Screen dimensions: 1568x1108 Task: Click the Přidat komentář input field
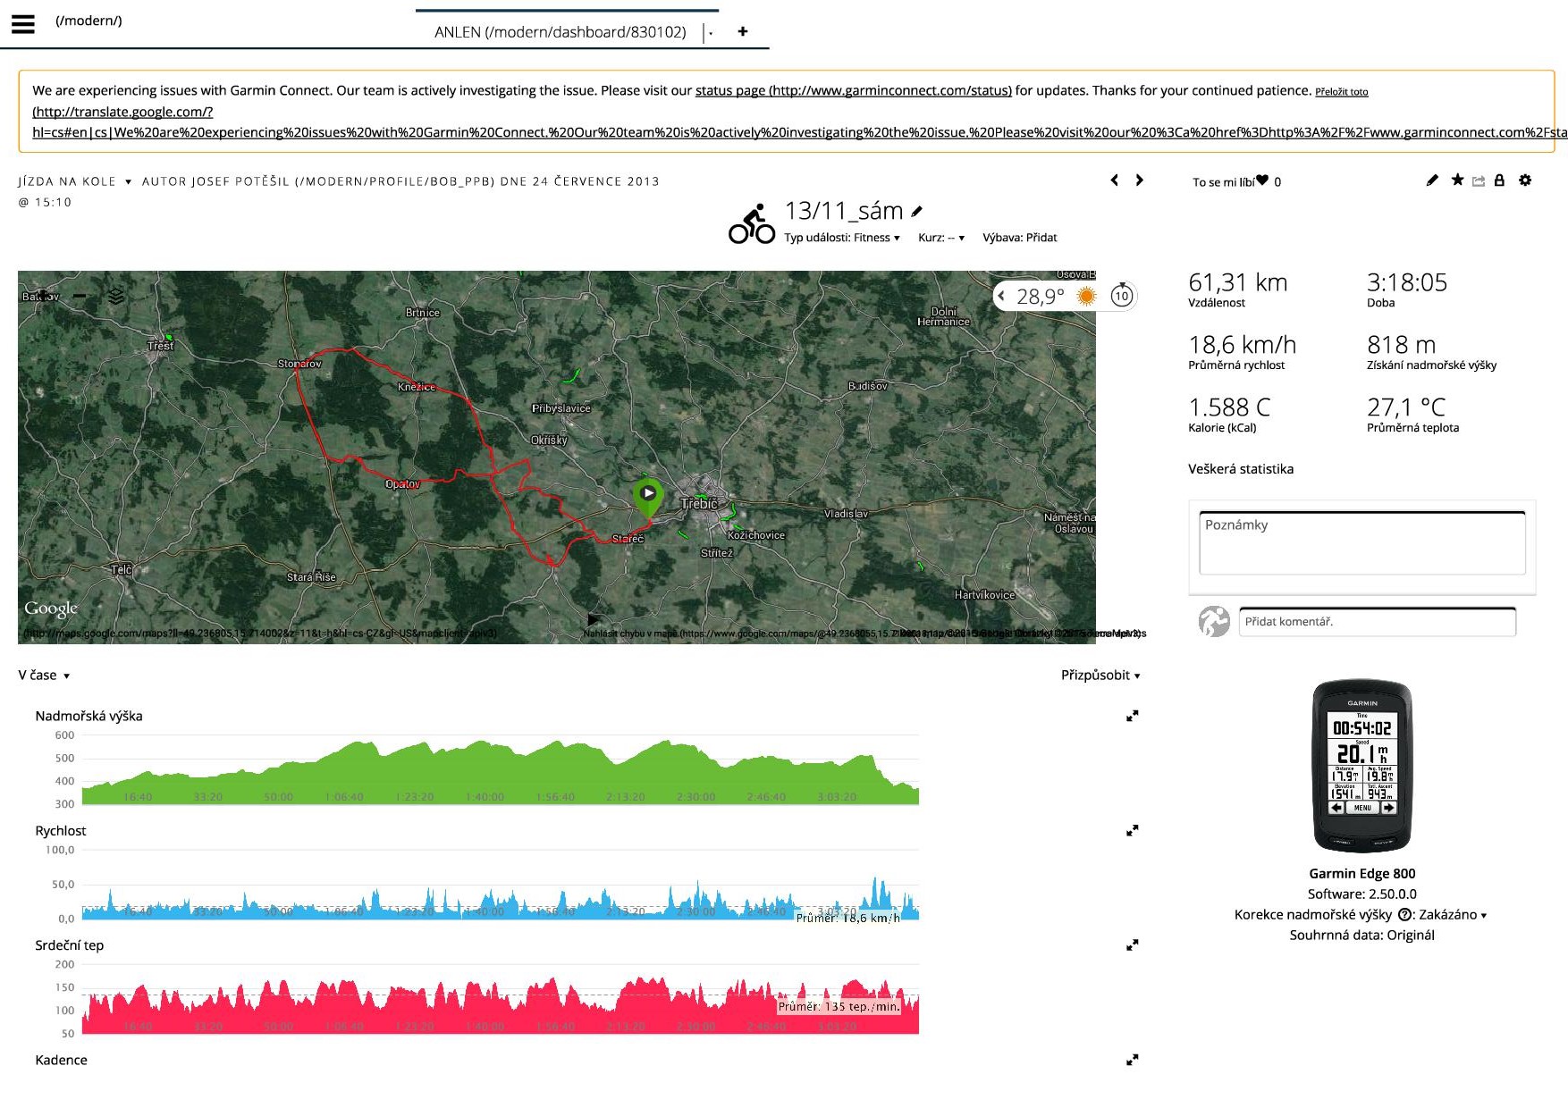[1377, 622]
